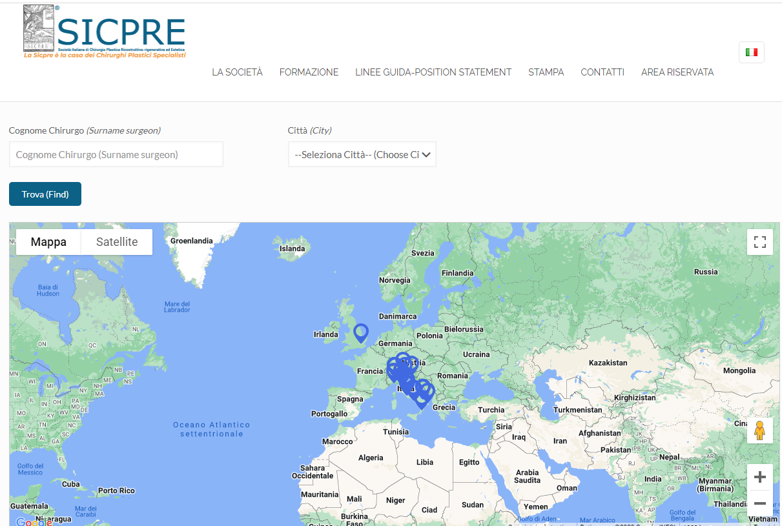Open the AREA RISERVATA link
This screenshot has height=526, width=782.
coord(677,72)
